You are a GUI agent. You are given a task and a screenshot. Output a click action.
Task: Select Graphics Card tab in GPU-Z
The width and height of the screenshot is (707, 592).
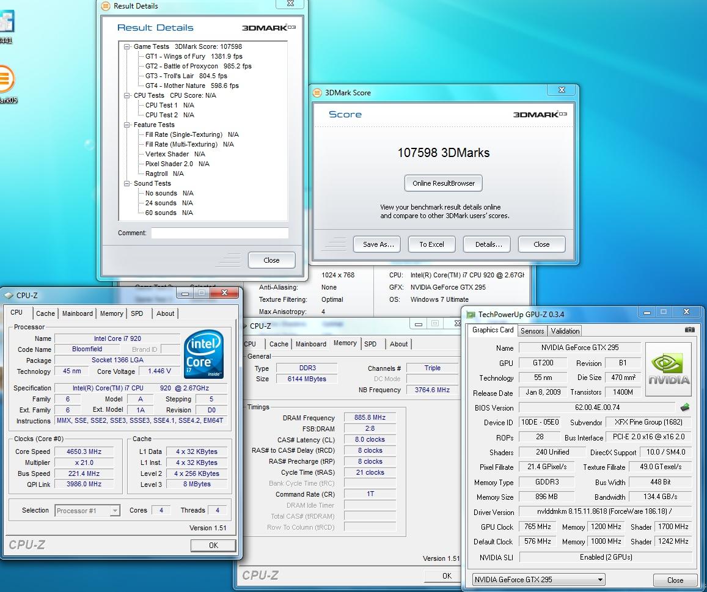pyautogui.click(x=493, y=330)
